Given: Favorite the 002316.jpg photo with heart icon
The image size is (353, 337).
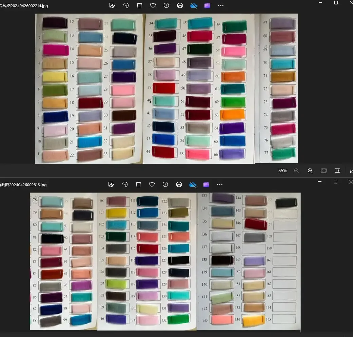Looking at the screenshot, I should tap(152, 184).
